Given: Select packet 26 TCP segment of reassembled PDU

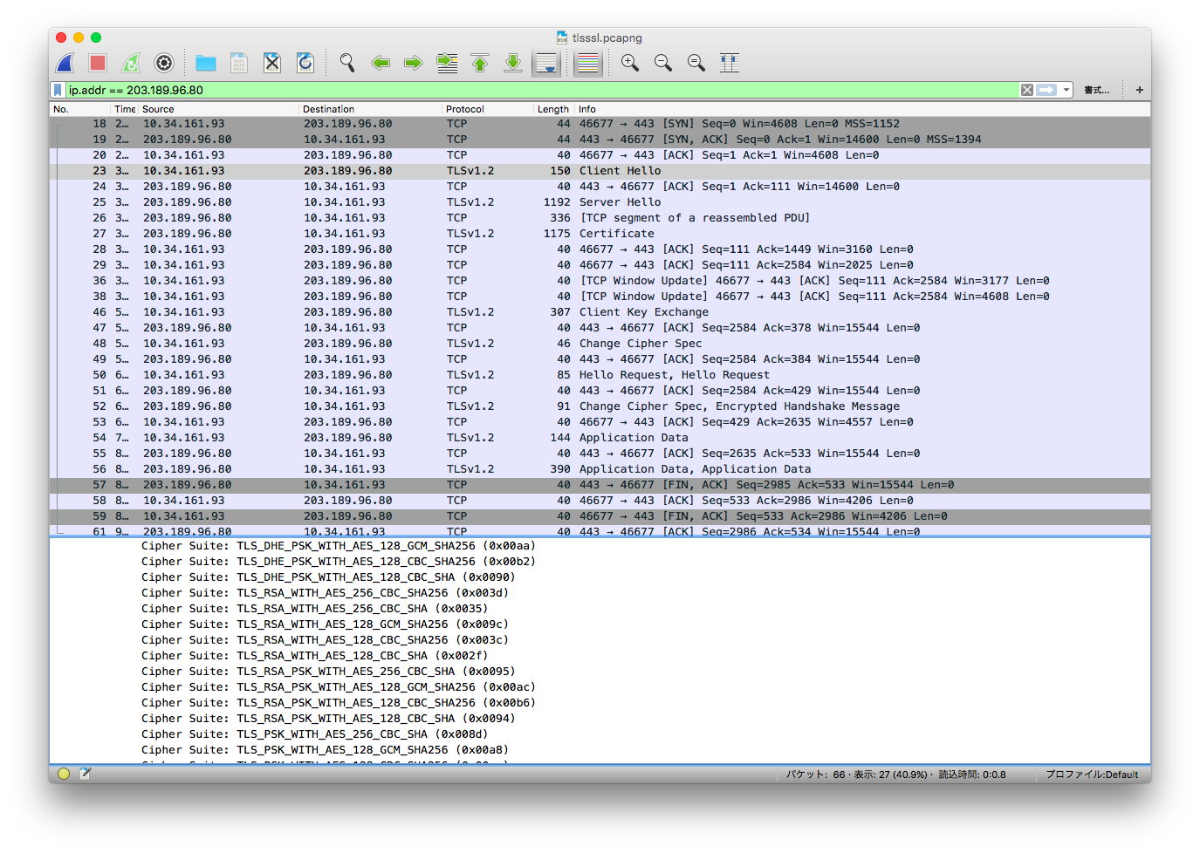Looking at the screenshot, I should click(x=600, y=218).
